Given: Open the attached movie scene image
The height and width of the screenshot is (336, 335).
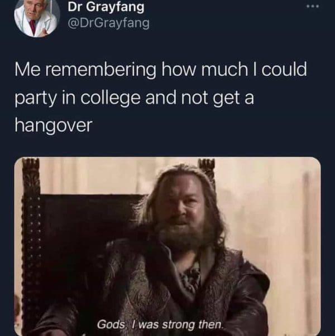Looking at the screenshot, I should pos(167,246).
